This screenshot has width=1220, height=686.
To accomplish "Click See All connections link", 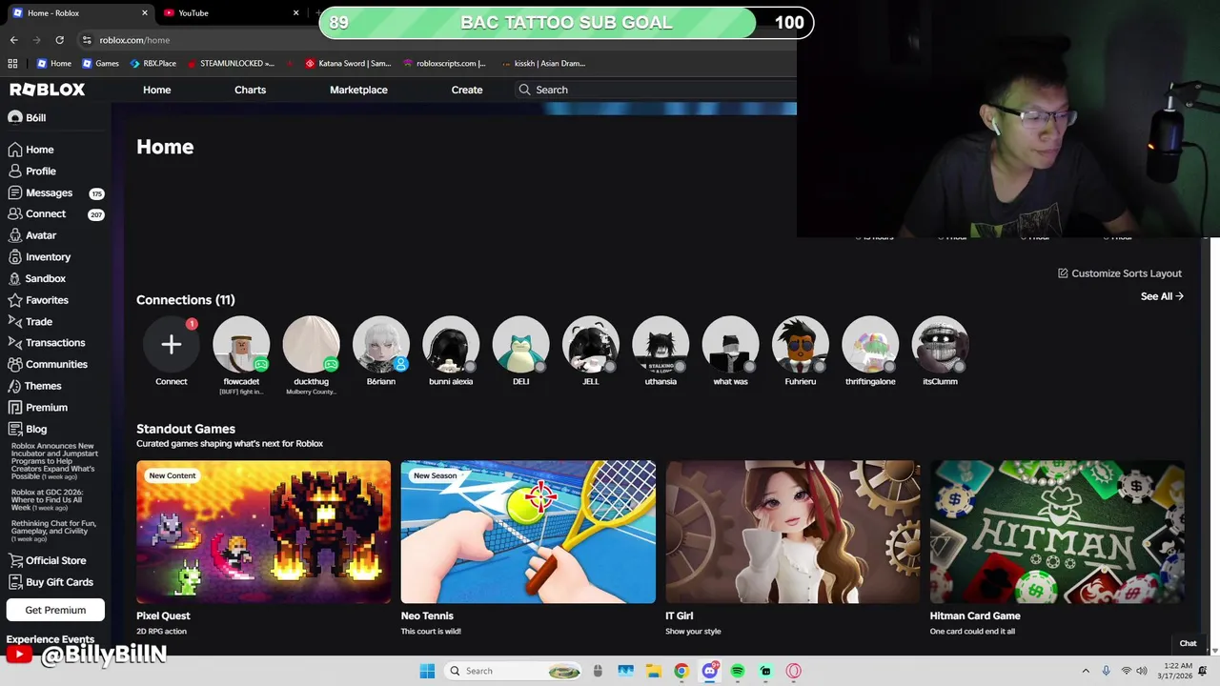I will 1162,296.
